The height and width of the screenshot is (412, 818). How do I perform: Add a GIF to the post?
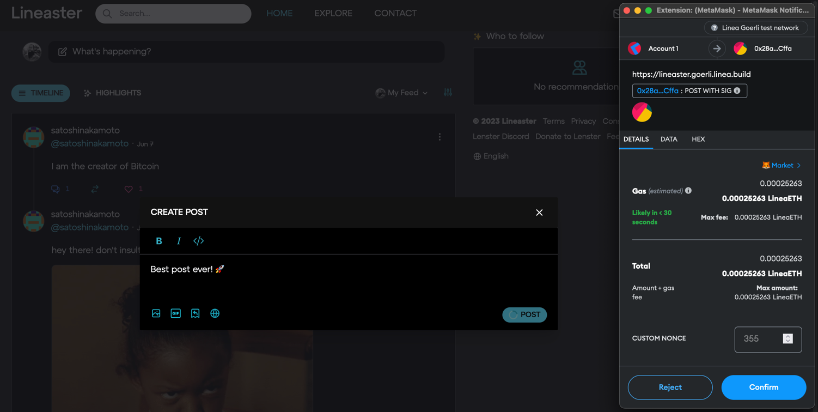(175, 313)
